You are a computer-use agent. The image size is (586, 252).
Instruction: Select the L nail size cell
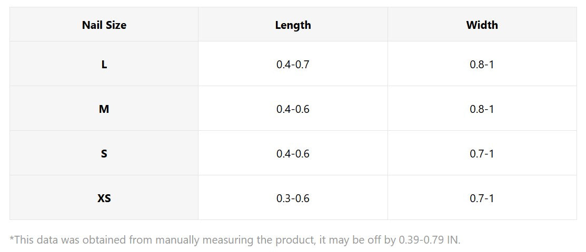104,65
